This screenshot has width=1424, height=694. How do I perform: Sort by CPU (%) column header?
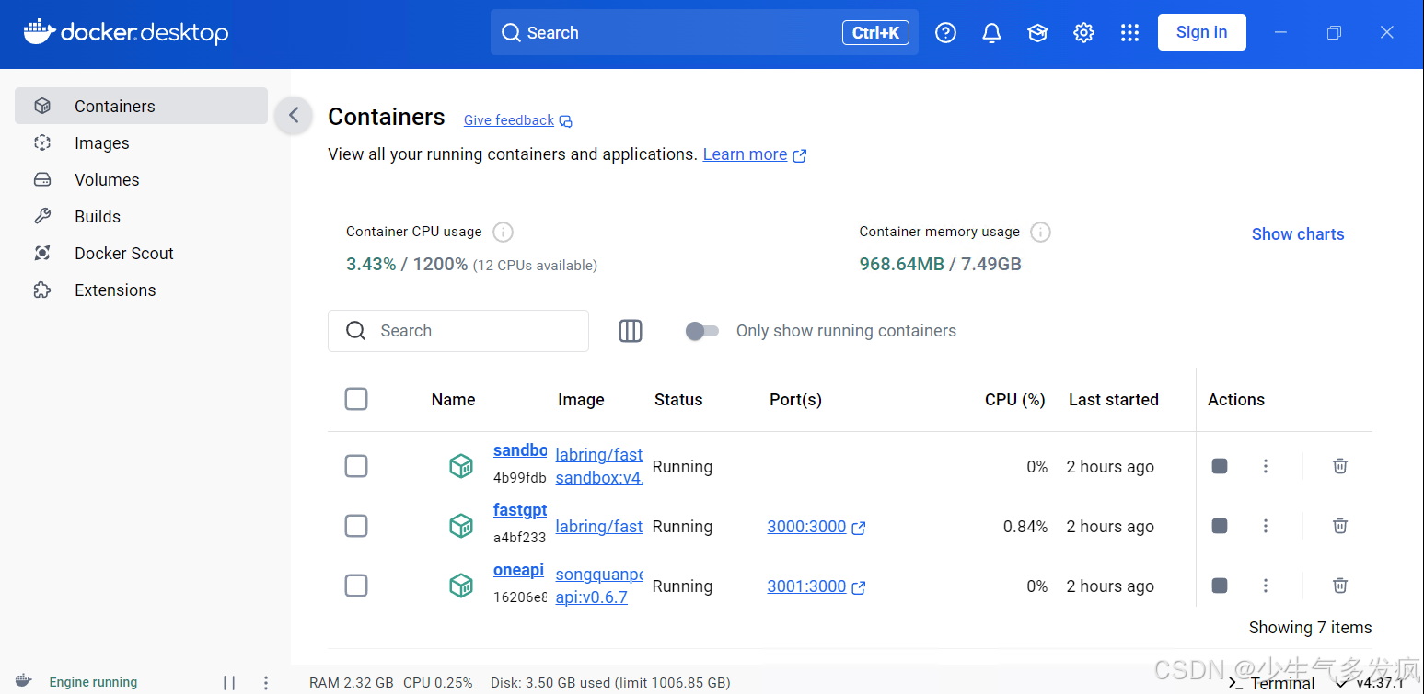pyautogui.click(x=1014, y=400)
